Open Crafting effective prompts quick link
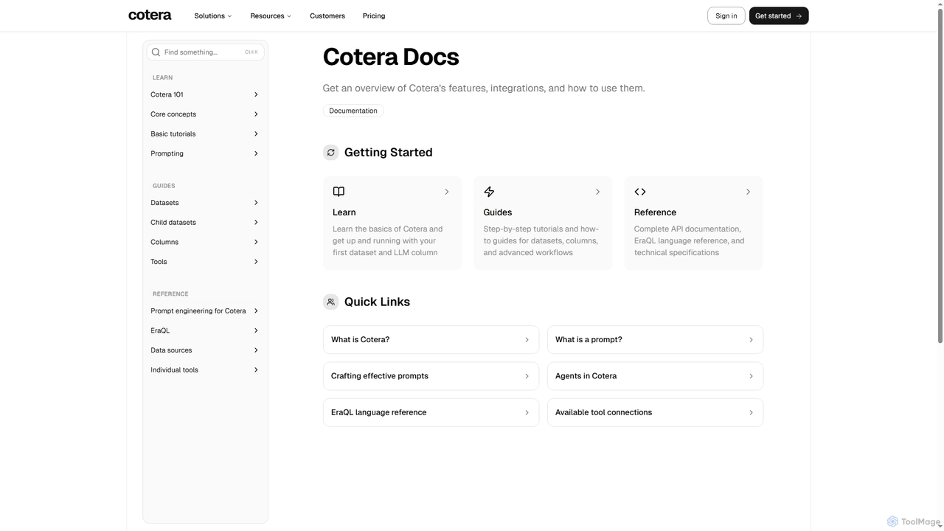 431,376
